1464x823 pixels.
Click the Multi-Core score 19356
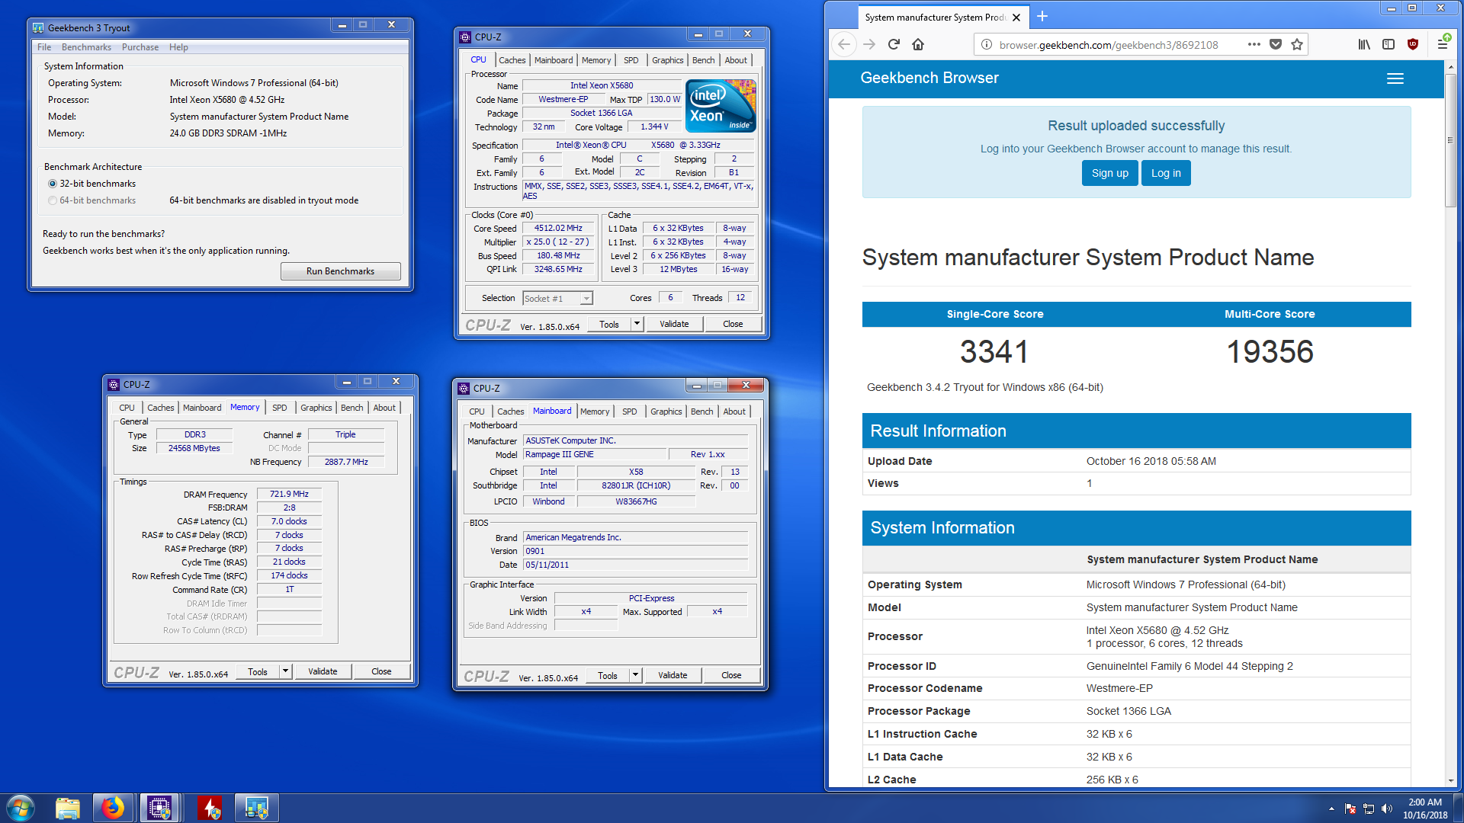(1270, 351)
